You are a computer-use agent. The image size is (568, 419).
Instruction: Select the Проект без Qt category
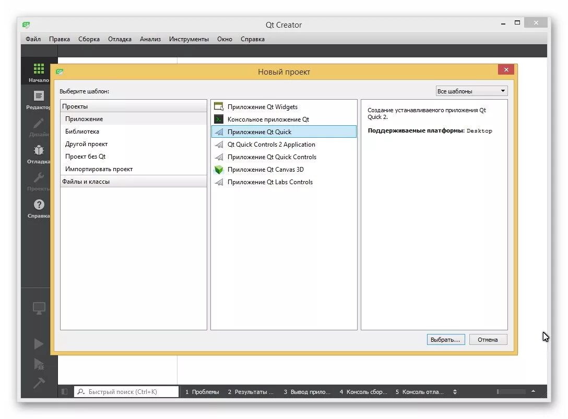pyautogui.click(x=134, y=157)
